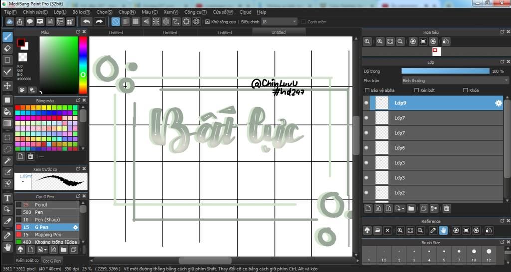Viewport: 511px width, 272px height.
Task: Open the Pha trộn blend mode dropdown
Action: (455, 80)
